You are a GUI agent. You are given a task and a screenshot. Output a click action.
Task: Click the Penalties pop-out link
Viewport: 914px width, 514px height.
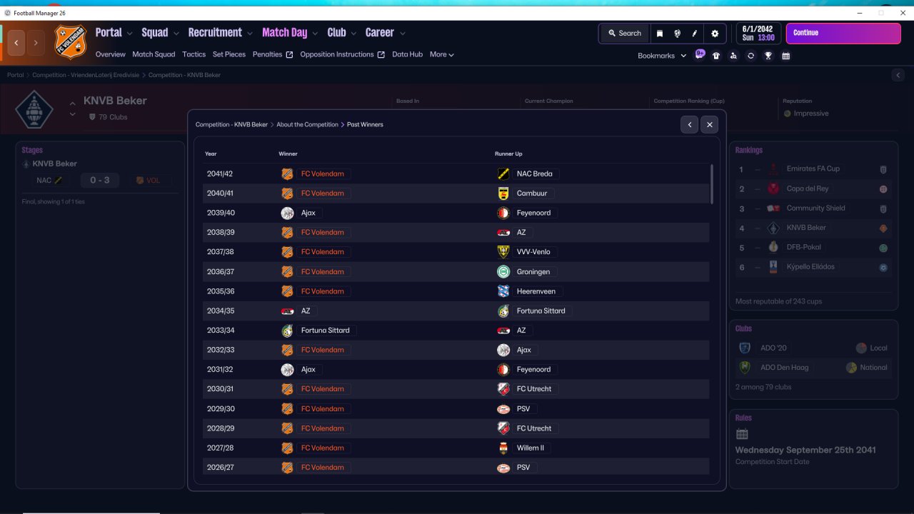coord(273,54)
